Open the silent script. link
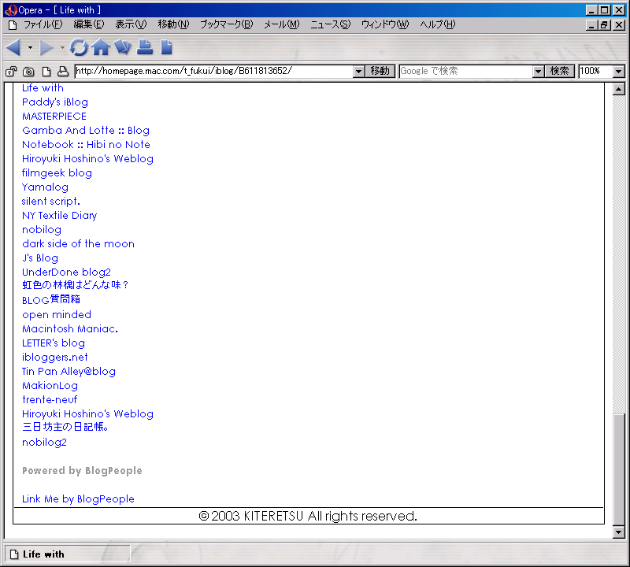 pyautogui.click(x=51, y=202)
